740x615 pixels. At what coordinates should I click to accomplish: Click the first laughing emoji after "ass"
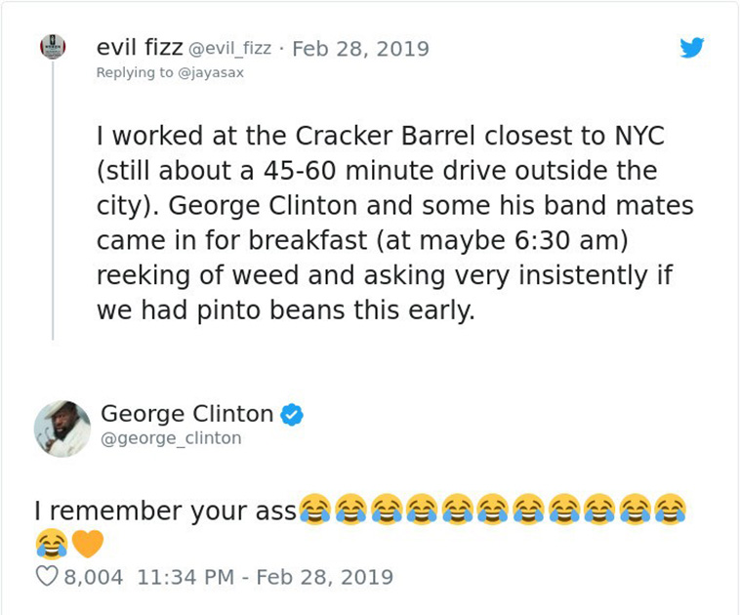pyautogui.click(x=314, y=510)
